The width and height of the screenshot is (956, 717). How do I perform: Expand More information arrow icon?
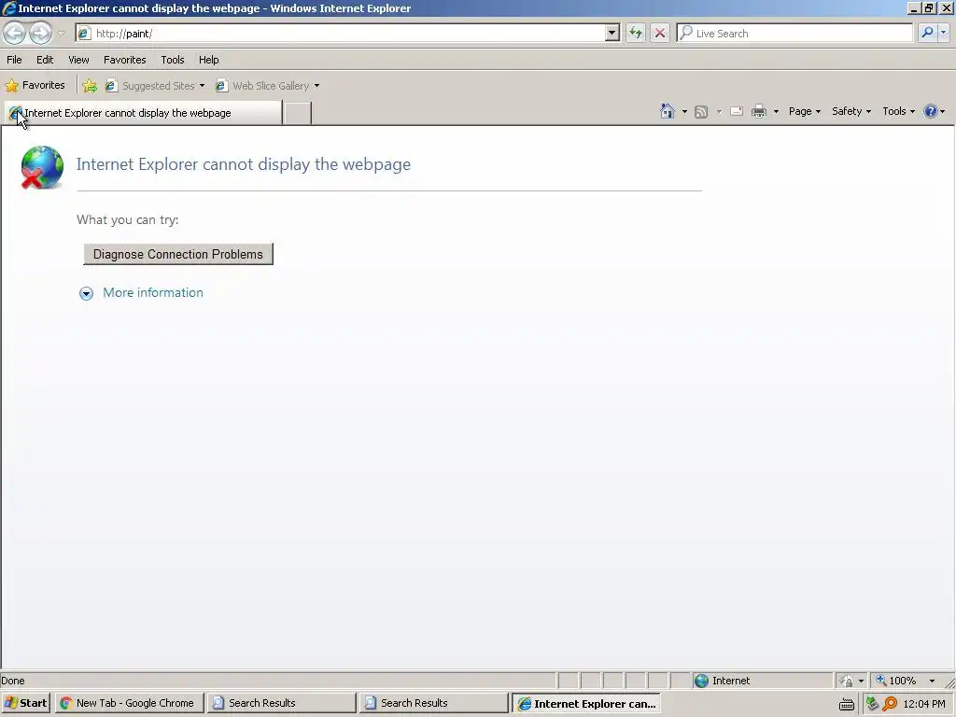[x=86, y=294]
